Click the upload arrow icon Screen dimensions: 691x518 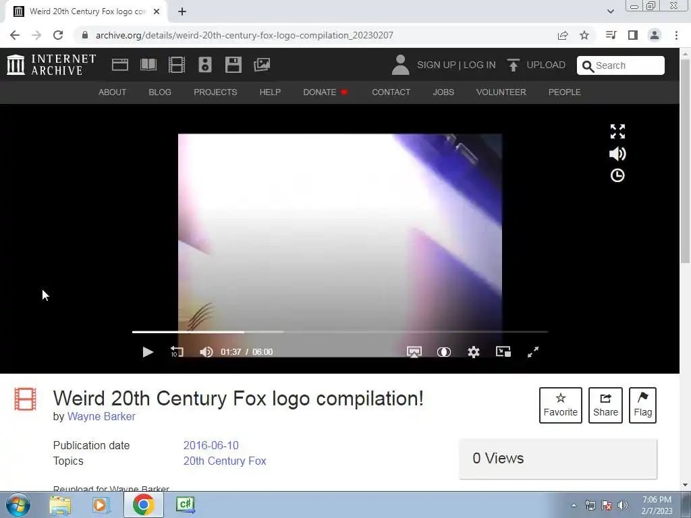[x=513, y=65]
